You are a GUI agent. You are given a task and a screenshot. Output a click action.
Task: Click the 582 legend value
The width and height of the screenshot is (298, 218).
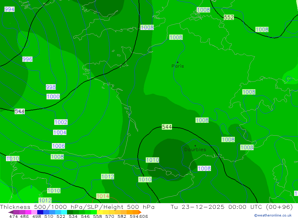[x=122, y=216]
